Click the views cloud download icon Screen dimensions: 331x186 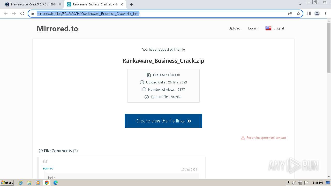[x=144, y=89]
